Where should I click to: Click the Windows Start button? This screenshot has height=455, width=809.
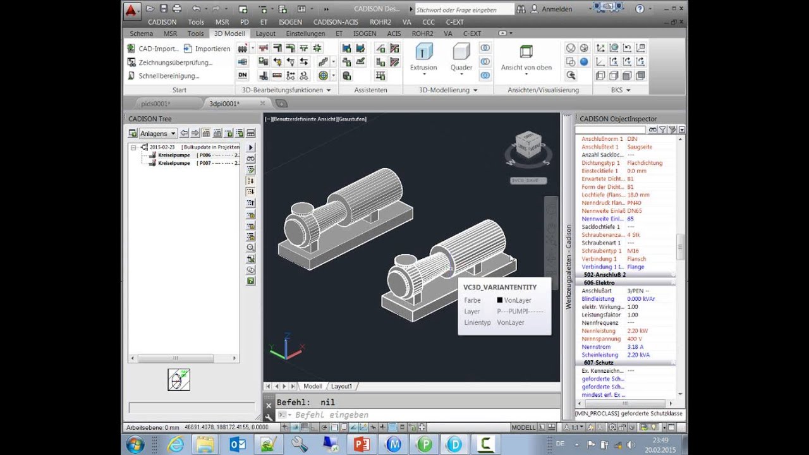(135, 444)
